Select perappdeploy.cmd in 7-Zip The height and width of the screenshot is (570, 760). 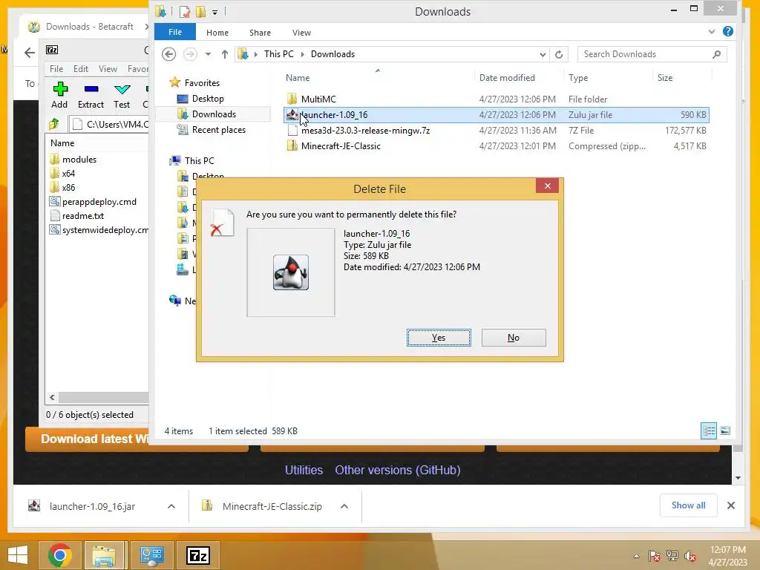(94, 202)
